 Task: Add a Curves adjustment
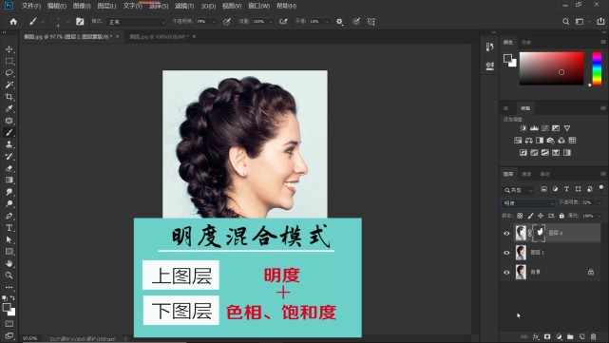tap(545, 128)
